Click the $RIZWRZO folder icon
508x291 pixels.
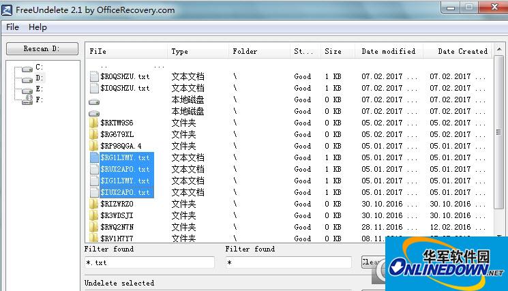pyautogui.click(x=93, y=204)
